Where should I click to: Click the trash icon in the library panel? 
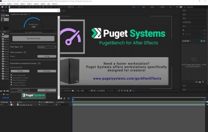tap(203, 82)
